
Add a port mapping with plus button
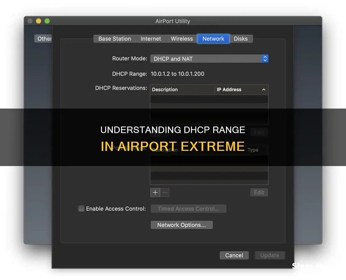point(155,192)
